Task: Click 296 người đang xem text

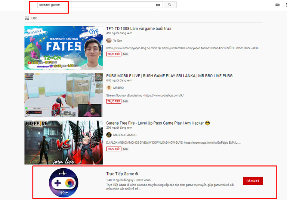Action: [119, 128]
